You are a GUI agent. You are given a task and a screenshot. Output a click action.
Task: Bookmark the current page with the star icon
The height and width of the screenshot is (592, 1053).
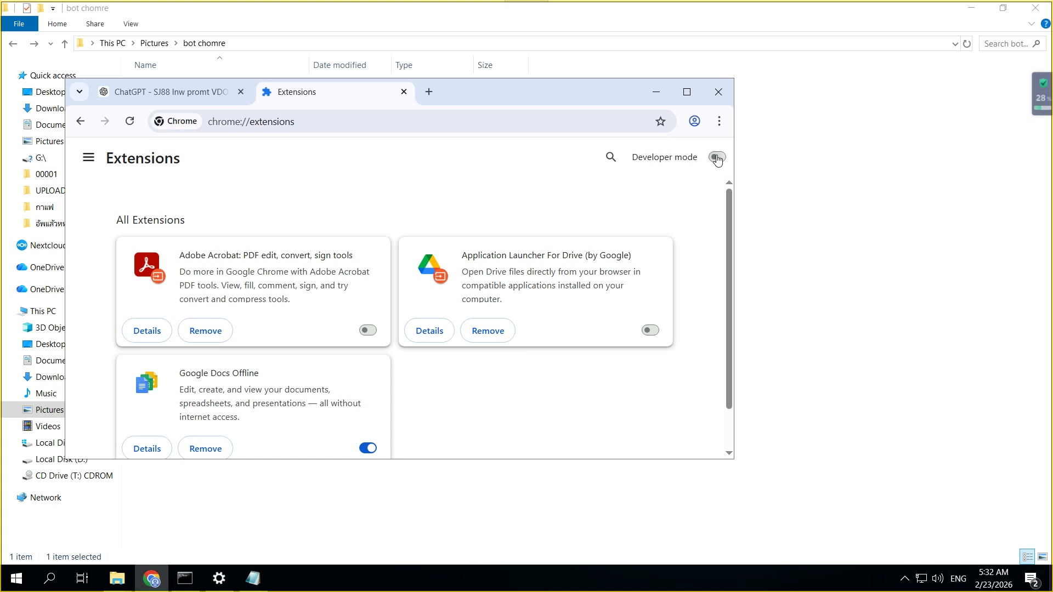[x=660, y=121]
